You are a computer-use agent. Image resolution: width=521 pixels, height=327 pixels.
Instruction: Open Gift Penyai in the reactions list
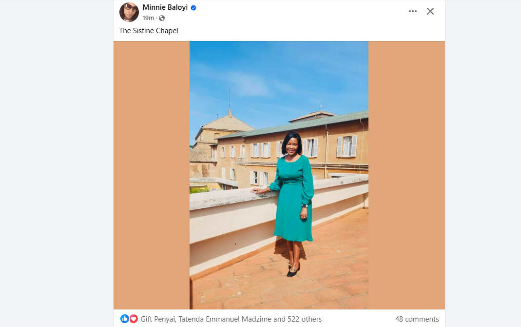[x=158, y=319]
